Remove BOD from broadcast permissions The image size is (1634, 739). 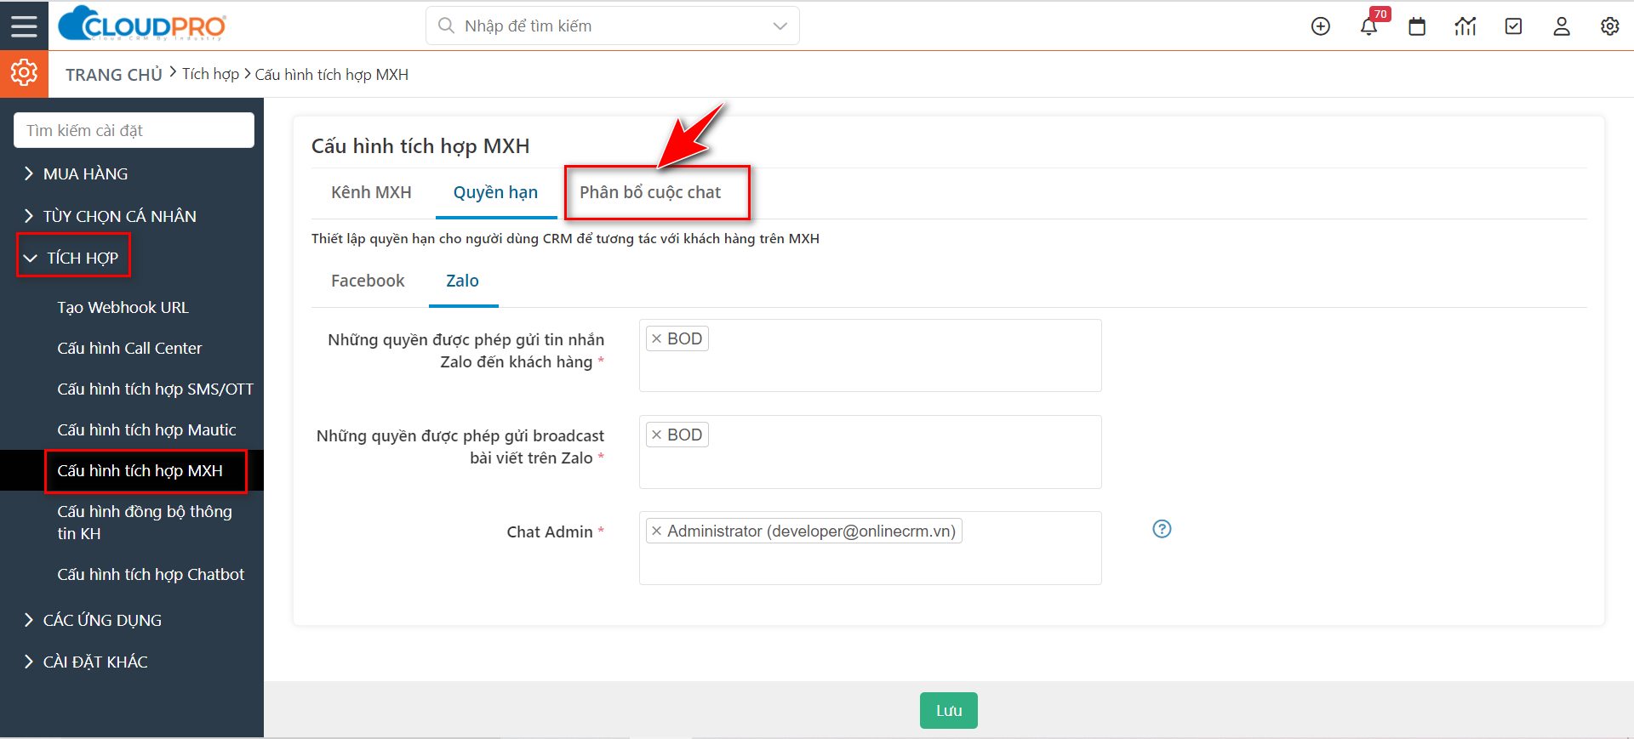tap(656, 435)
